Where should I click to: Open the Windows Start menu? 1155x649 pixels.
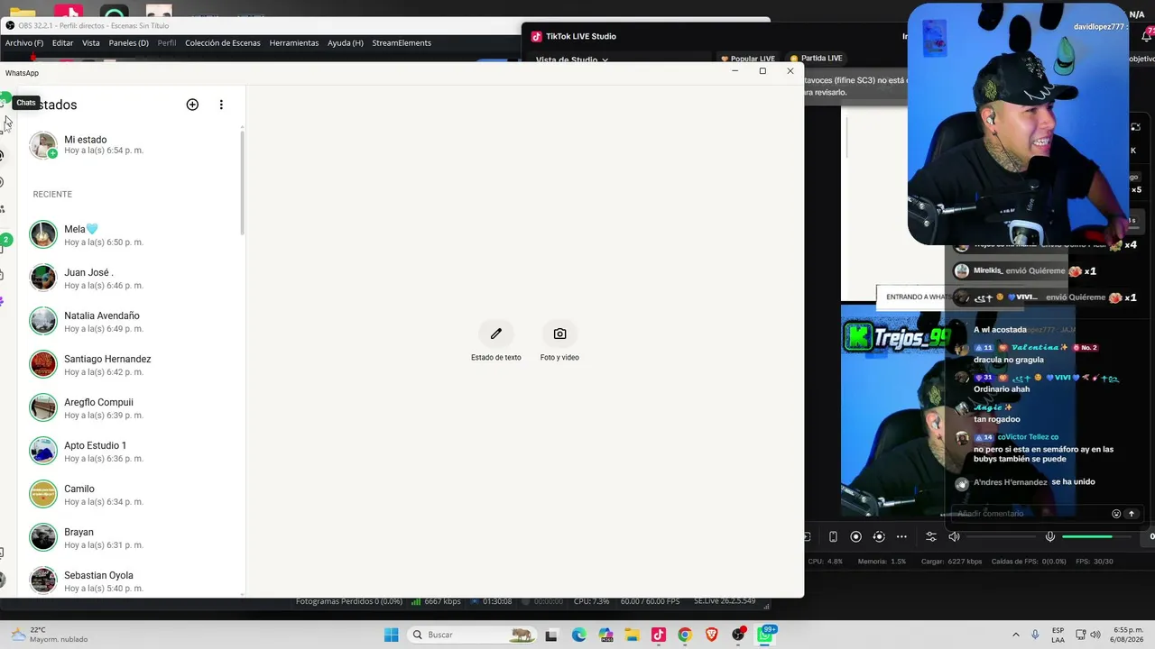point(392,635)
